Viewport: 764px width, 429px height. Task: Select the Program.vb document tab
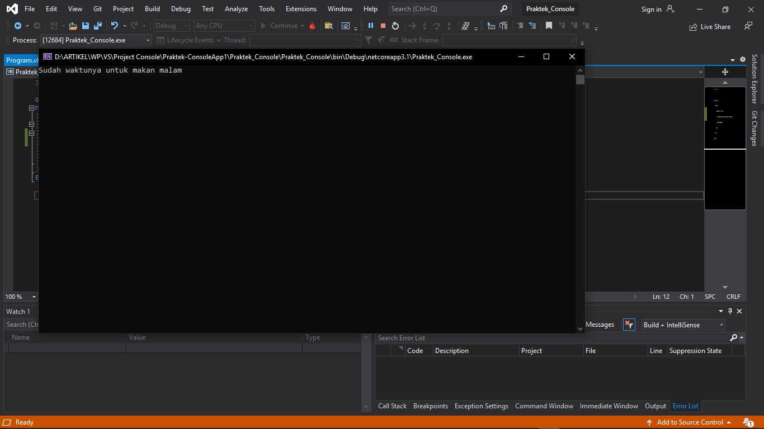(x=21, y=60)
